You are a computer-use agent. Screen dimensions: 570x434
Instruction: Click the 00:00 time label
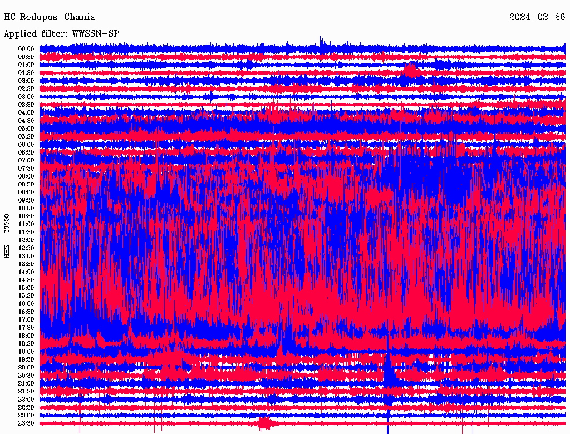pyautogui.click(x=26, y=49)
